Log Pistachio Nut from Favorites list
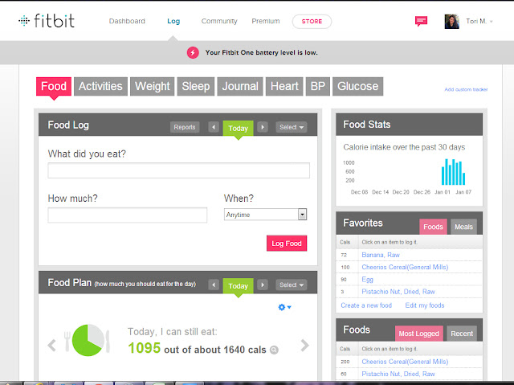Screen dimensions: 514x385 point(398,292)
